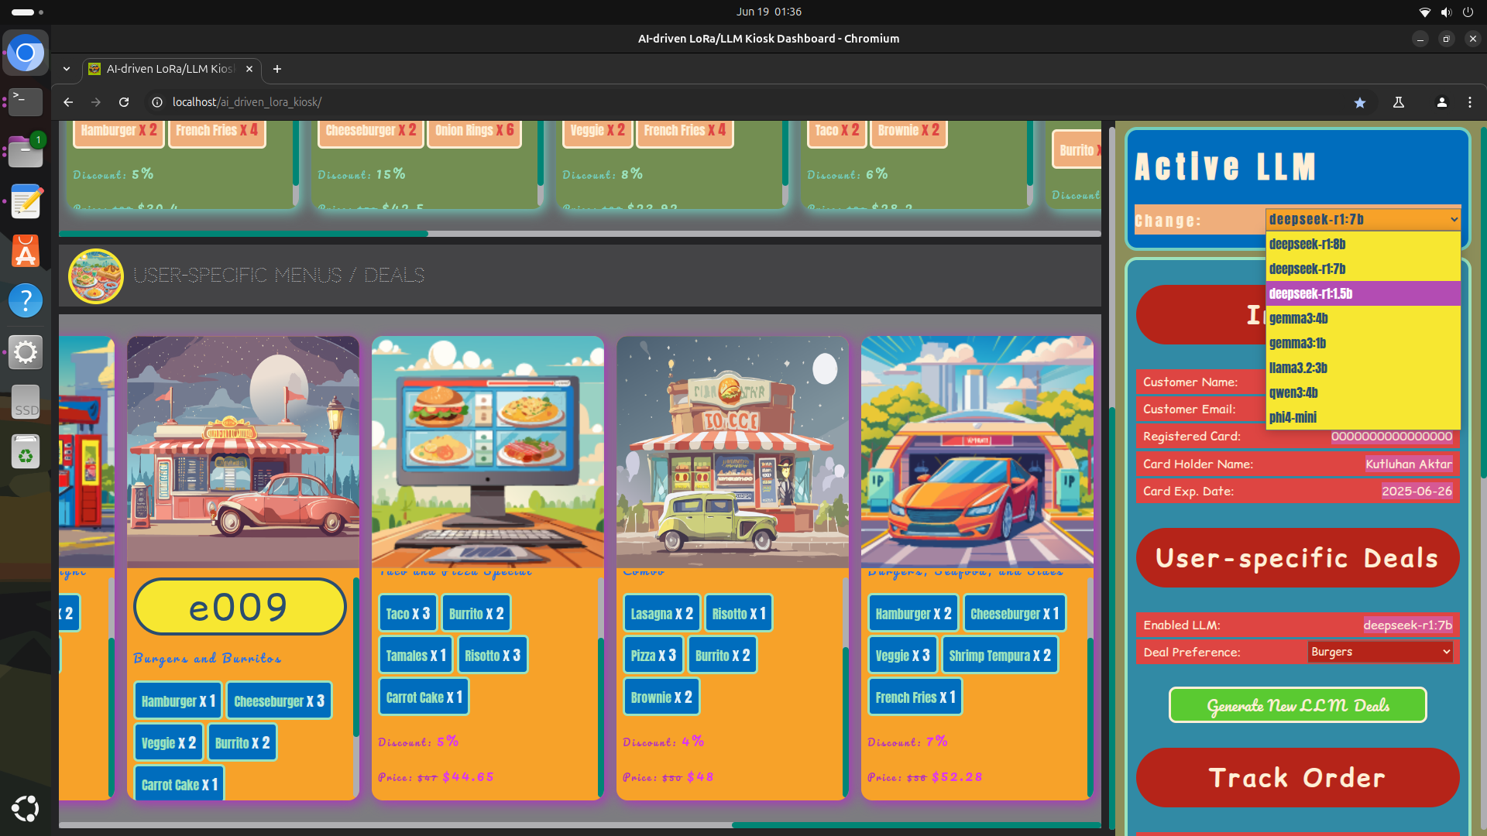Go back to previous page

pos(68,102)
